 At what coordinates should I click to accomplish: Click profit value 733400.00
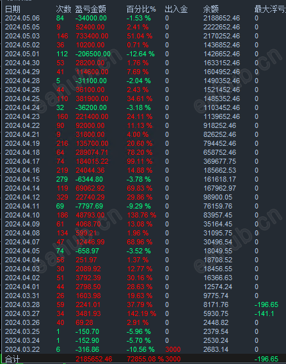(x=92, y=36)
